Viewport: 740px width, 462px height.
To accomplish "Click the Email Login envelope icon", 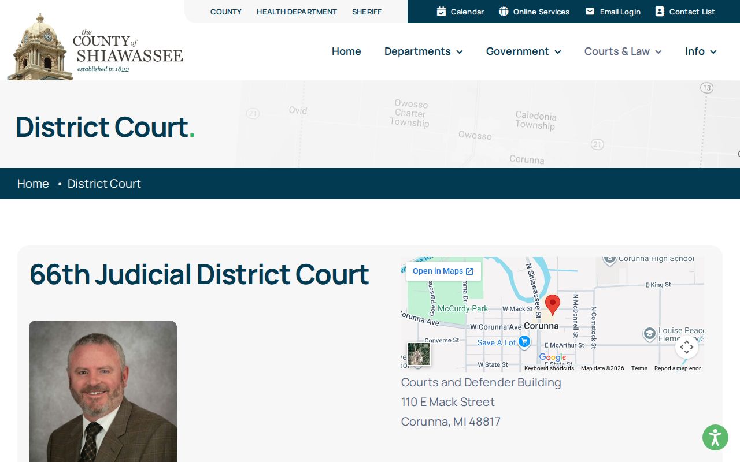I will tap(590, 12).
